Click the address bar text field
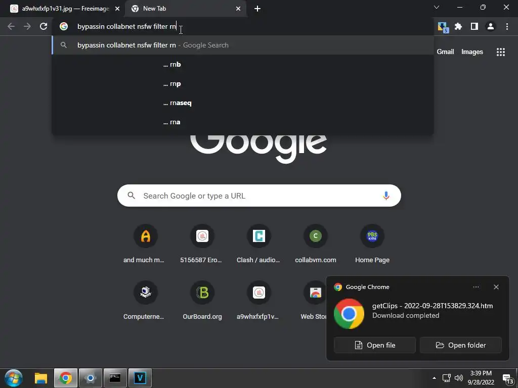 click(243, 26)
